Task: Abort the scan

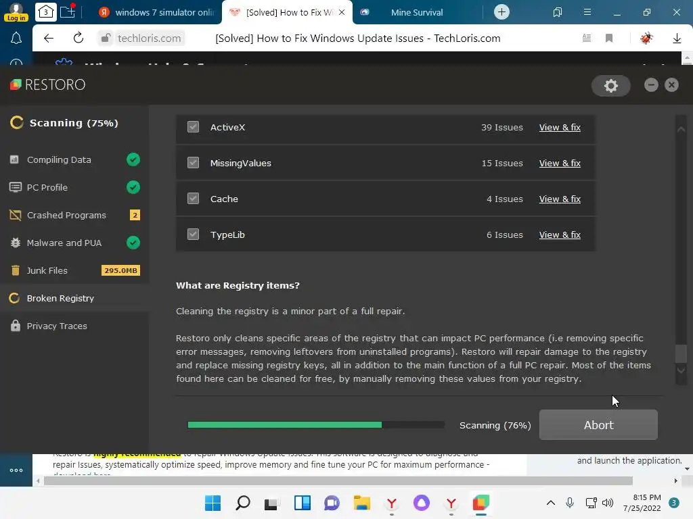Action: [x=598, y=425]
